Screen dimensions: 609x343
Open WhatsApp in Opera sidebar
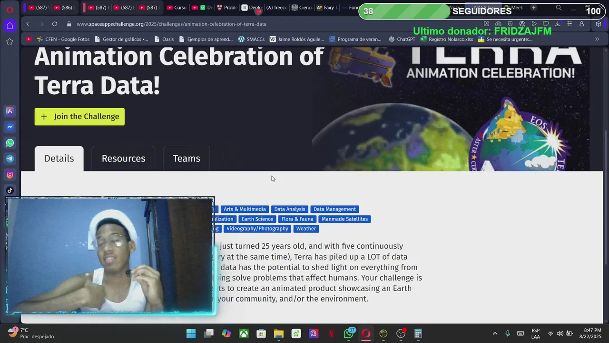[x=10, y=143]
